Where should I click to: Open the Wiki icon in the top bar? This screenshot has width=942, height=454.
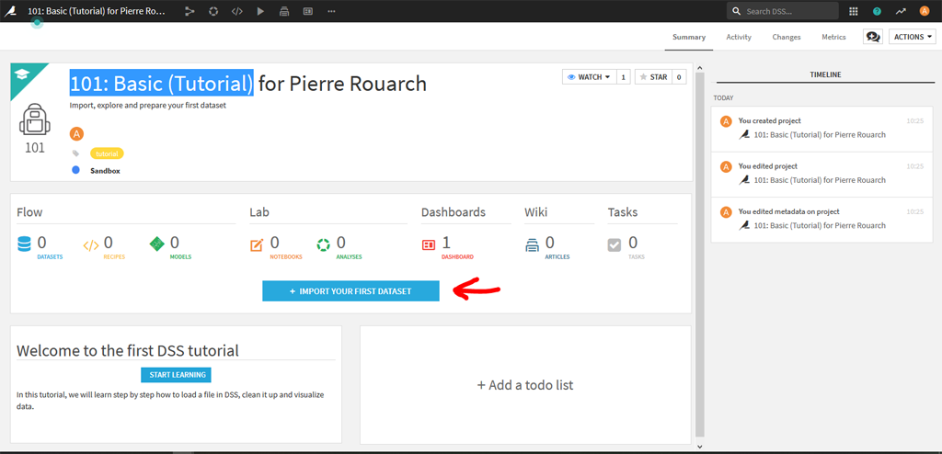[284, 11]
